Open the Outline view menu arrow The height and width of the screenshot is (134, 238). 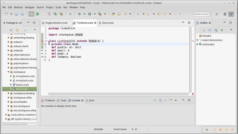point(231,30)
